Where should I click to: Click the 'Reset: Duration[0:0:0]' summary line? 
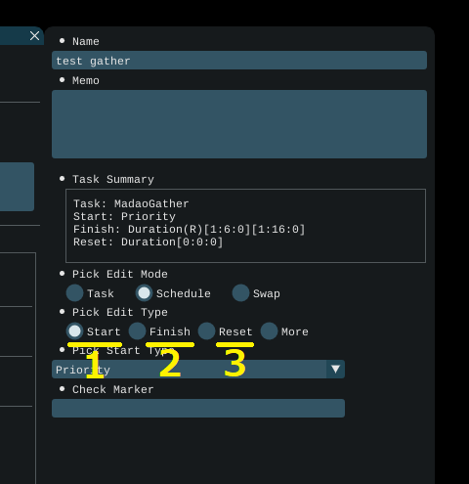tap(149, 242)
